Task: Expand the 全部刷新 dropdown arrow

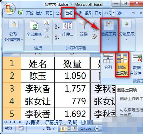Action: coord(34,40)
